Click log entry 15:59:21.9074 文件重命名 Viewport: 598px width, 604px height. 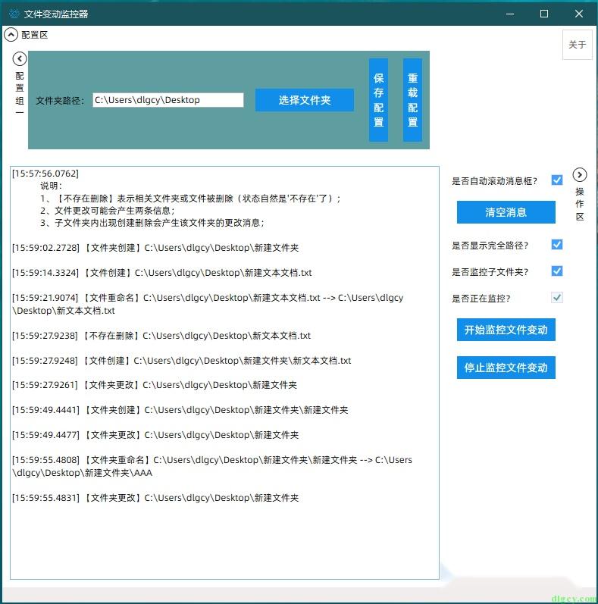[x=208, y=304]
